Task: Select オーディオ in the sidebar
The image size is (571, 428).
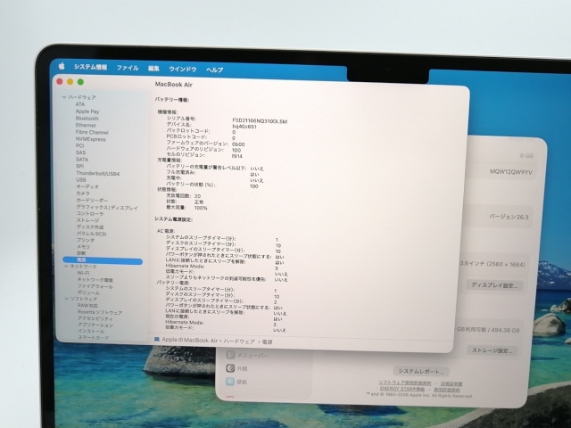Action: coord(87,186)
